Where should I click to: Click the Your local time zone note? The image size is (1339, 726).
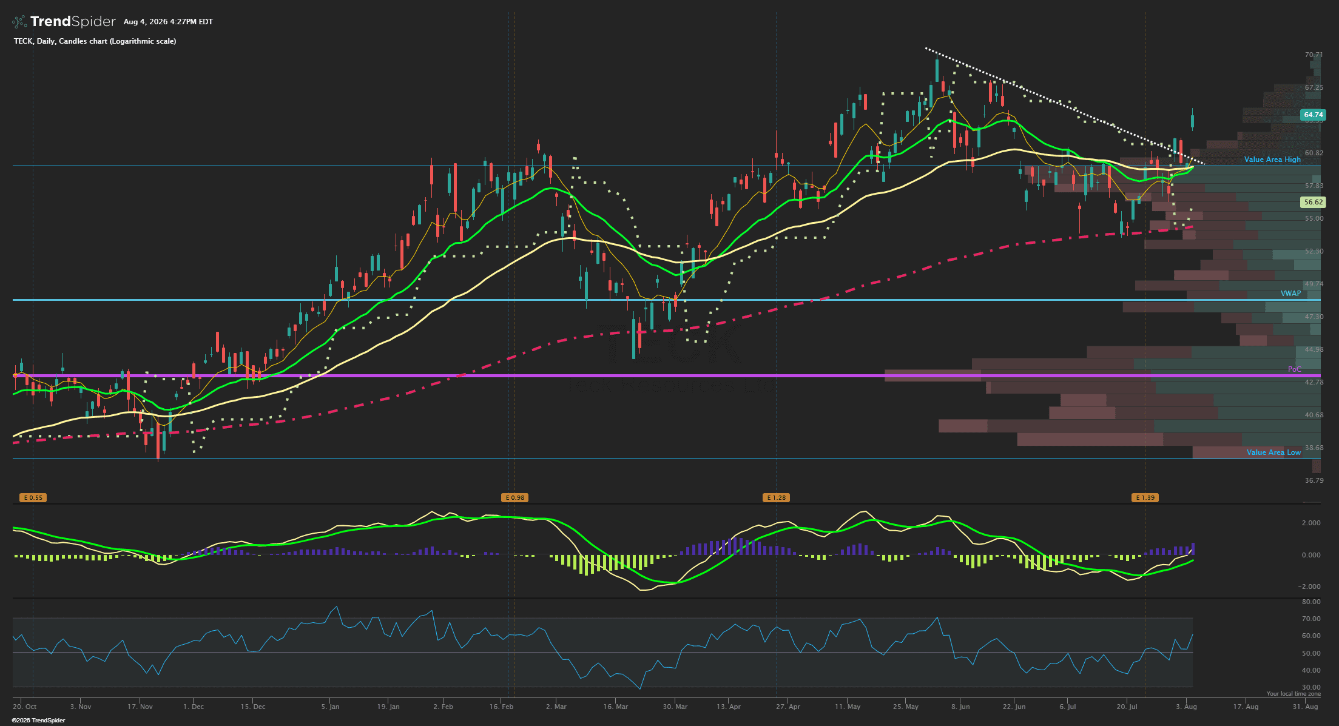(x=1293, y=694)
